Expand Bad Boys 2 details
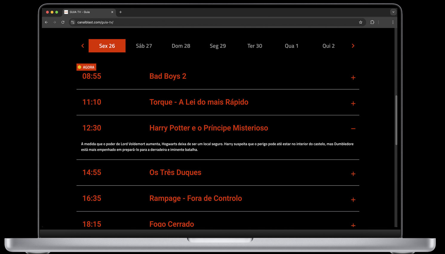The width and height of the screenshot is (445, 254). point(353,78)
